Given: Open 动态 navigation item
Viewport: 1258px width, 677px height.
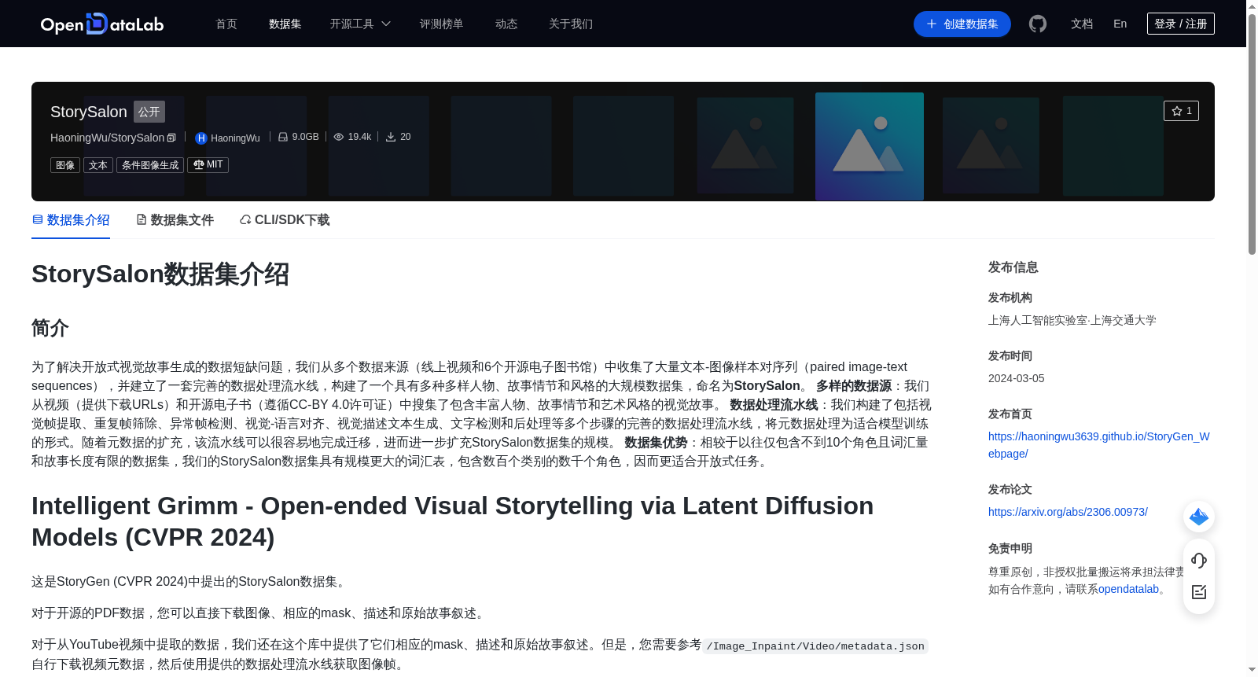Looking at the screenshot, I should tap(506, 24).
